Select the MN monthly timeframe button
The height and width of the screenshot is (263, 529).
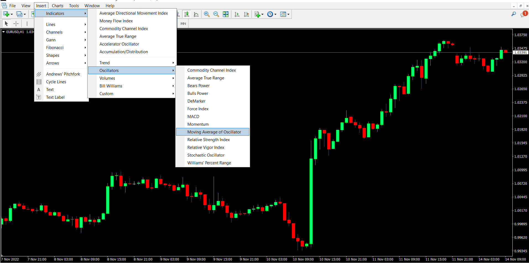click(183, 24)
